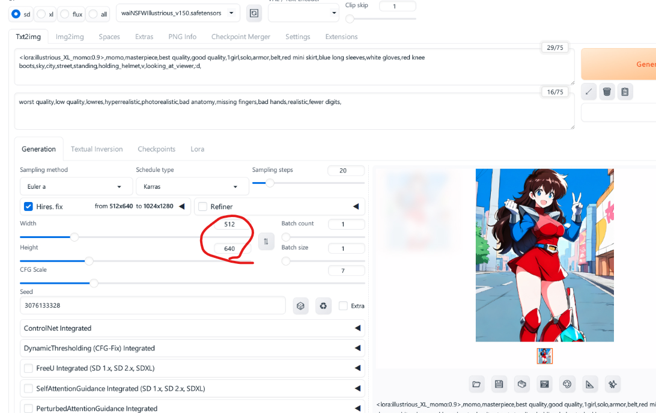Screen dimensions: 656x413
Task: Select the sd radio preset
Action: (16, 14)
